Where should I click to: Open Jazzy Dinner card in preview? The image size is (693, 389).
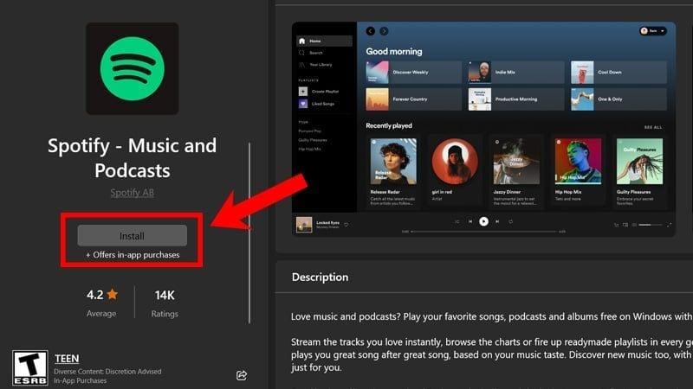click(516, 170)
